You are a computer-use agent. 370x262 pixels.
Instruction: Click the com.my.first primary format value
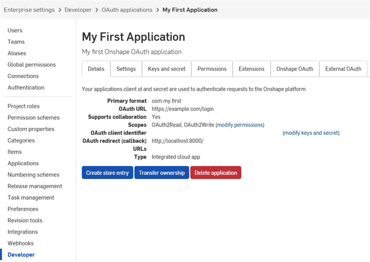(x=166, y=101)
